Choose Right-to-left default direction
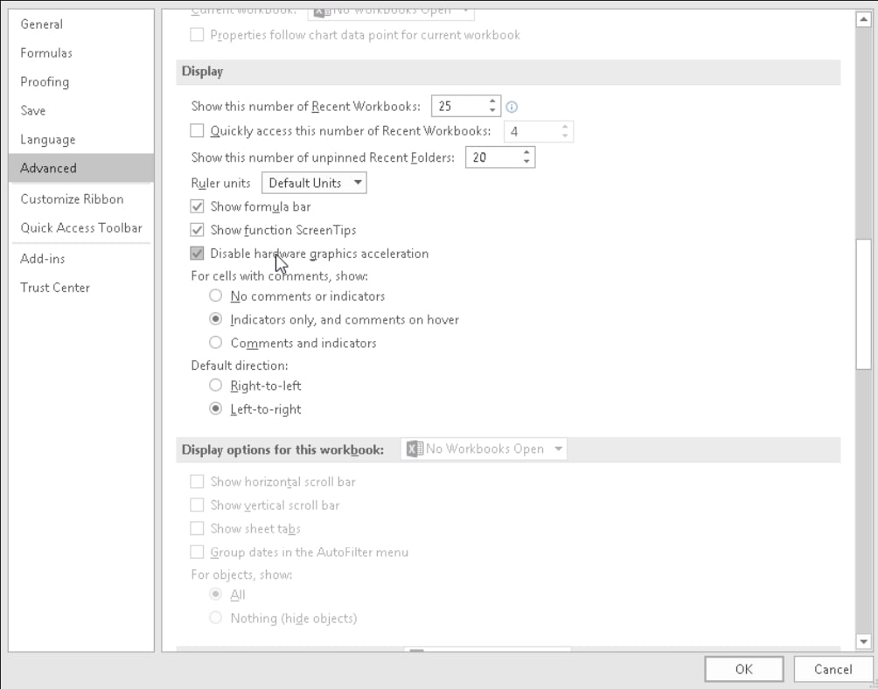The width and height of the screenshot is (878, 689). 216,386
